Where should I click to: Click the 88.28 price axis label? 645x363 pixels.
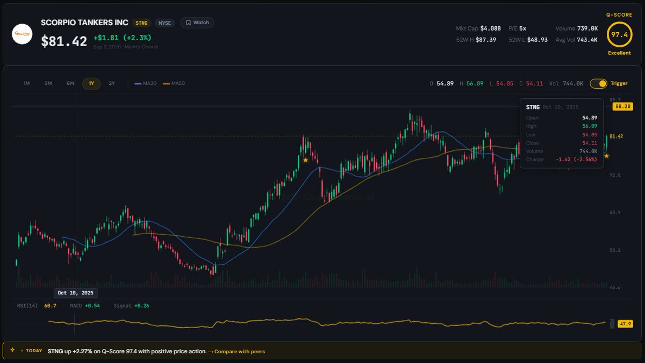622,107
